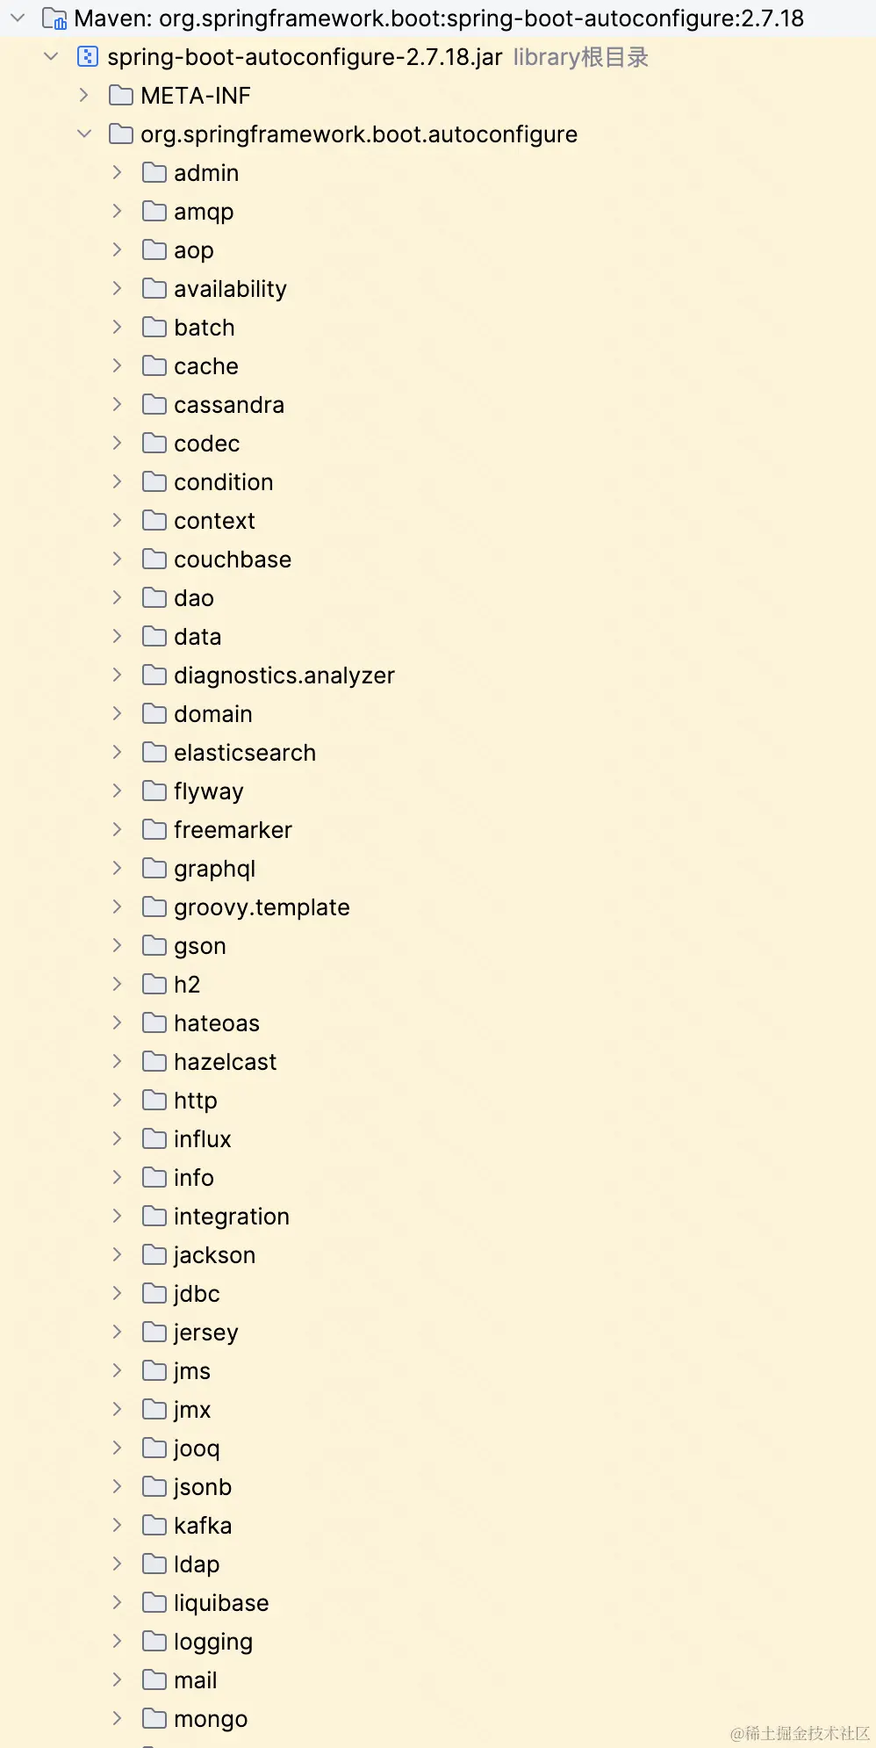Select the hazelcast package label

click(225, 1062)
